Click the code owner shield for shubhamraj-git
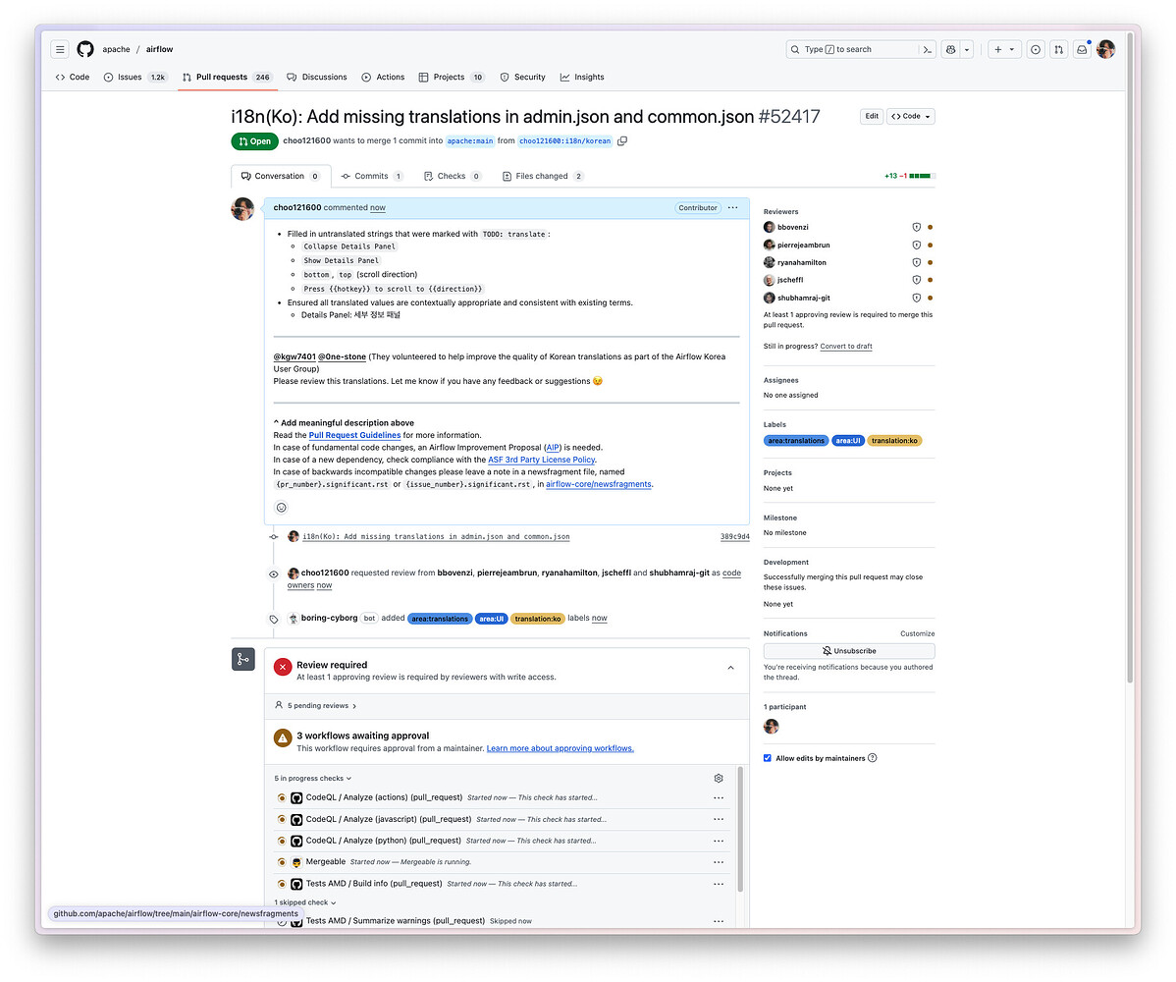This screenshot has width=1176, height=982. [916, 298]
